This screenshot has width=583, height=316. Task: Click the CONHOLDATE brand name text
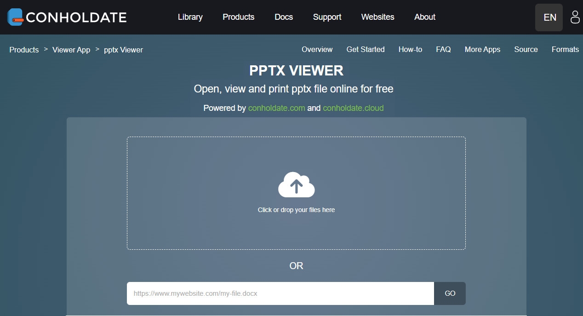(76, 17)
